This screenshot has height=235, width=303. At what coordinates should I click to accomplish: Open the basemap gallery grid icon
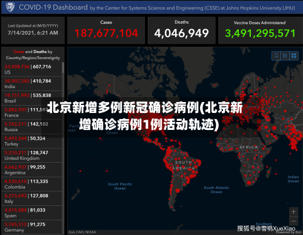click(x=294, y=55)
